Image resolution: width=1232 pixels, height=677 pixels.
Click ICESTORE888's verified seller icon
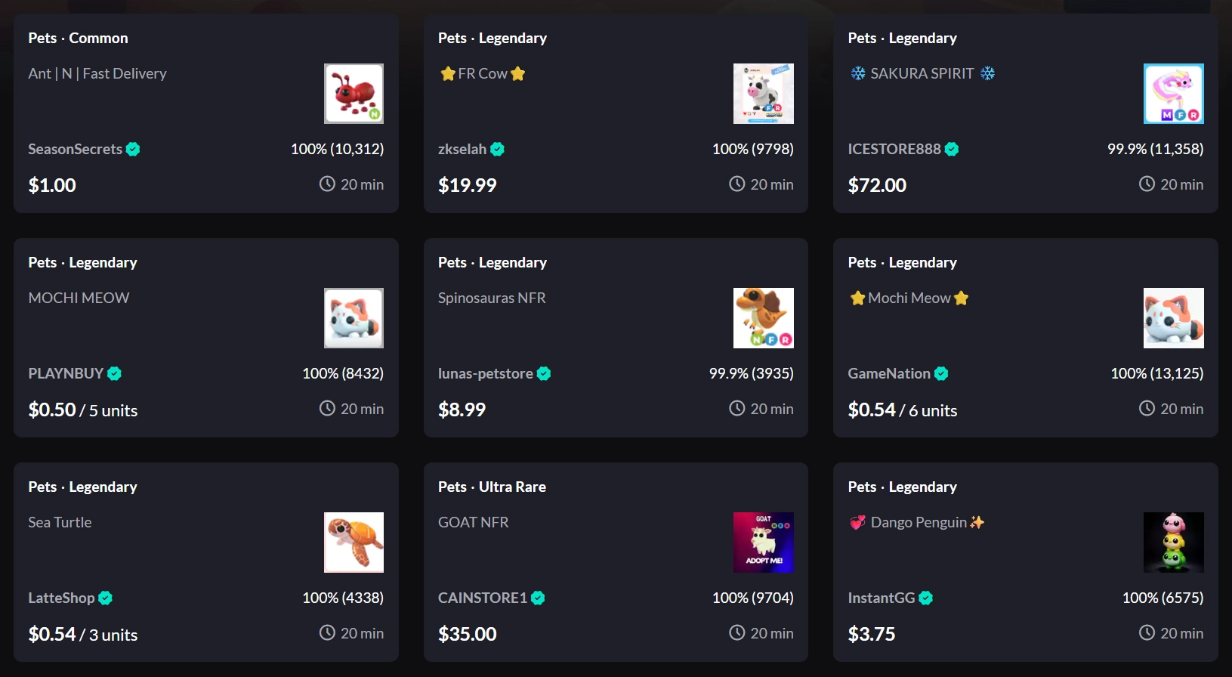(x=953, y=149)
